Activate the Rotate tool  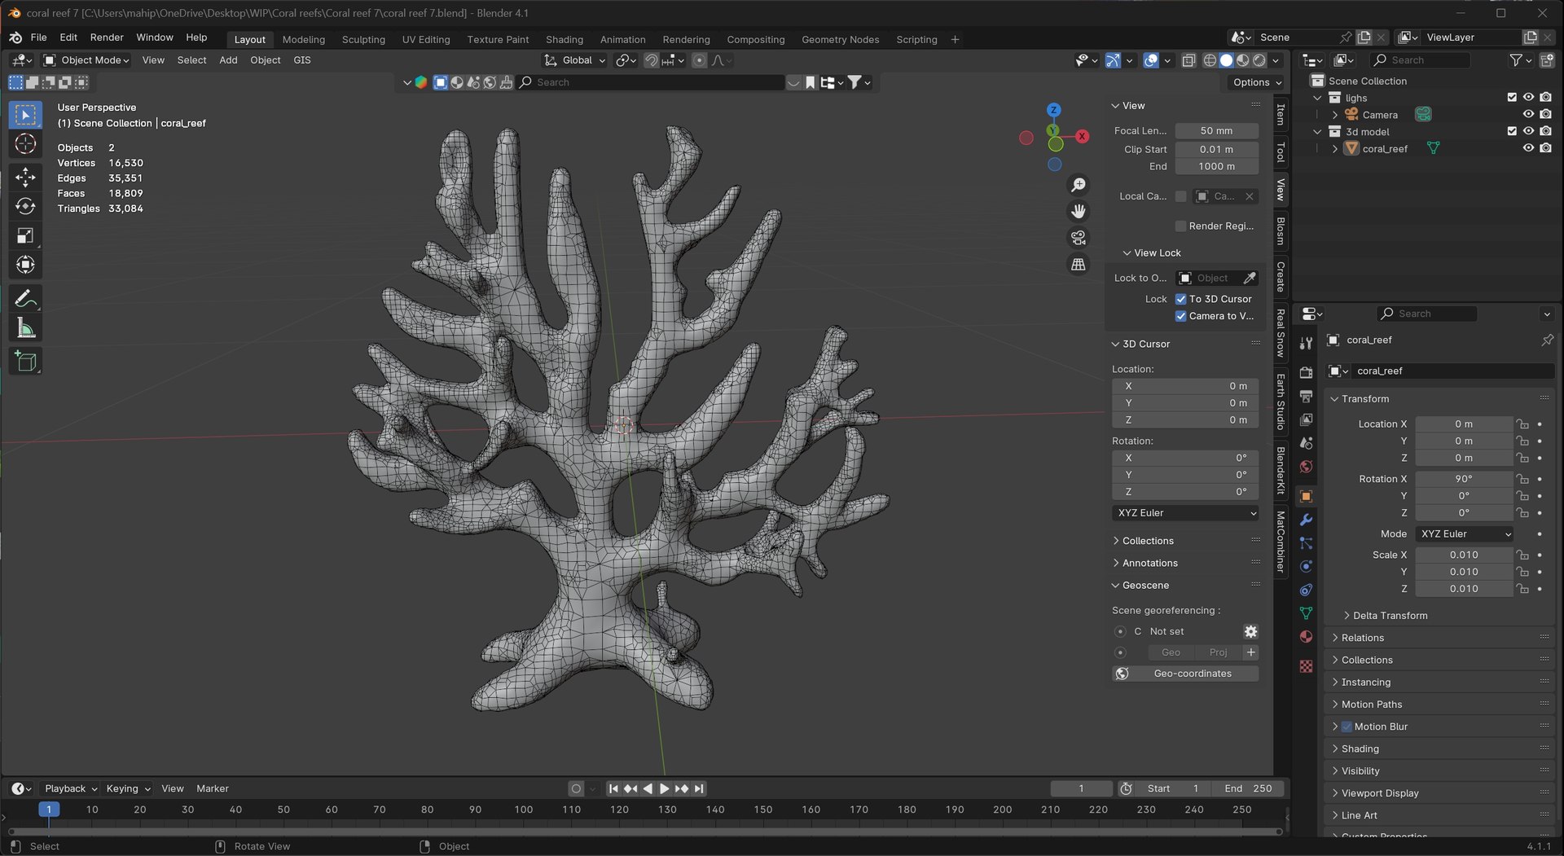(25, 206)
